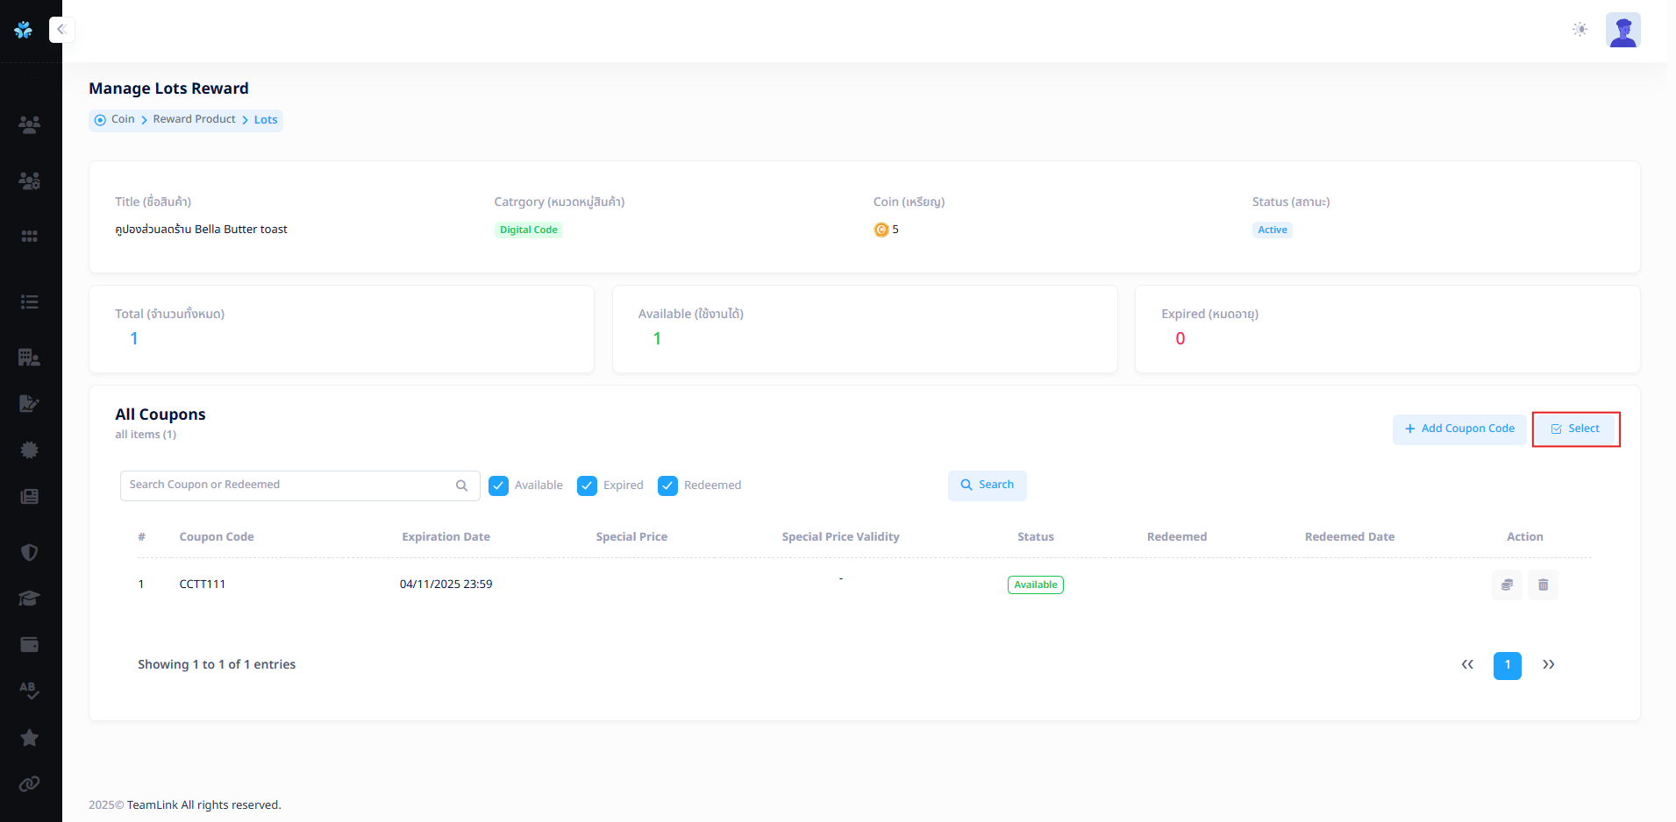Go to Coin breadcrumb link
1676x822 pixels.
pyautogui.click(x=123, y=119)
